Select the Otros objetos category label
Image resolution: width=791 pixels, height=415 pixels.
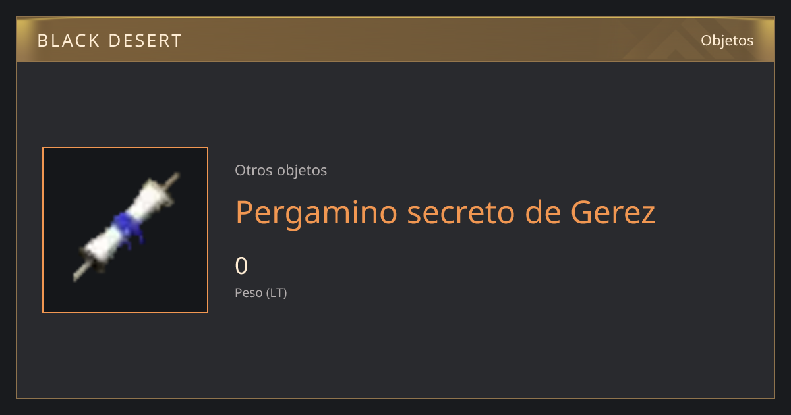point(281,170)
